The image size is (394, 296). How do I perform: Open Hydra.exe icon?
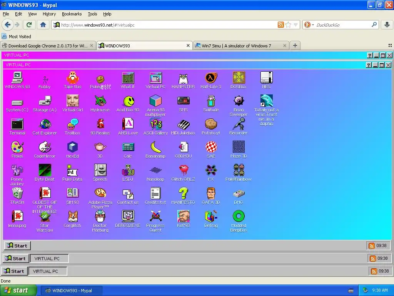[x=100, y=103]
